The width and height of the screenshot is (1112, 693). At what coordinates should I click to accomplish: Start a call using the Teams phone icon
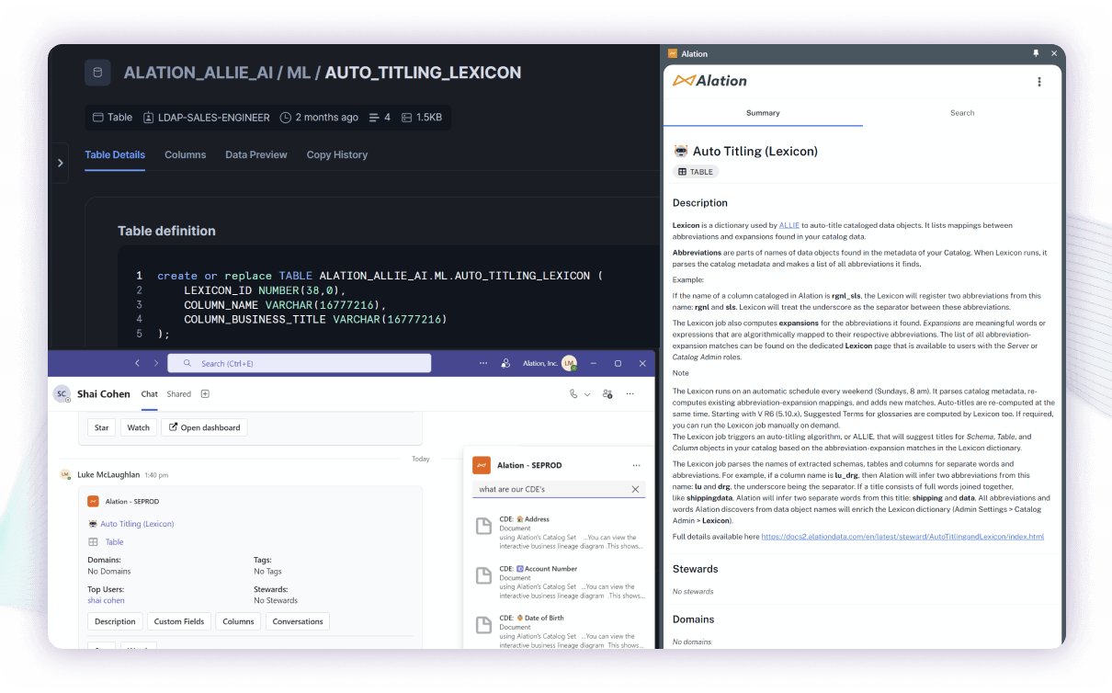pyautogui.click(x=571, y=393)
